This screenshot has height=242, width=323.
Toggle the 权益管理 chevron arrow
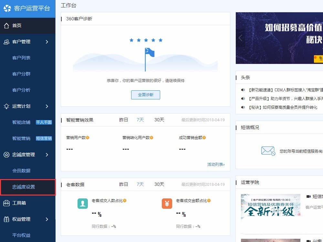47,219
